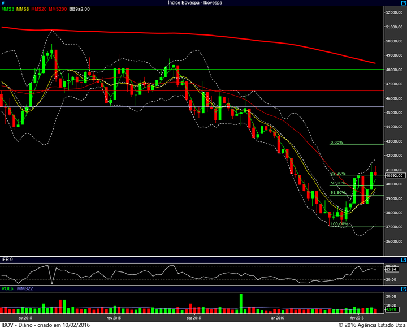Click the jan 2016 date axis label
Image resolution: width=407 pixels, height=328 pixels.
[x=277, y=318]
